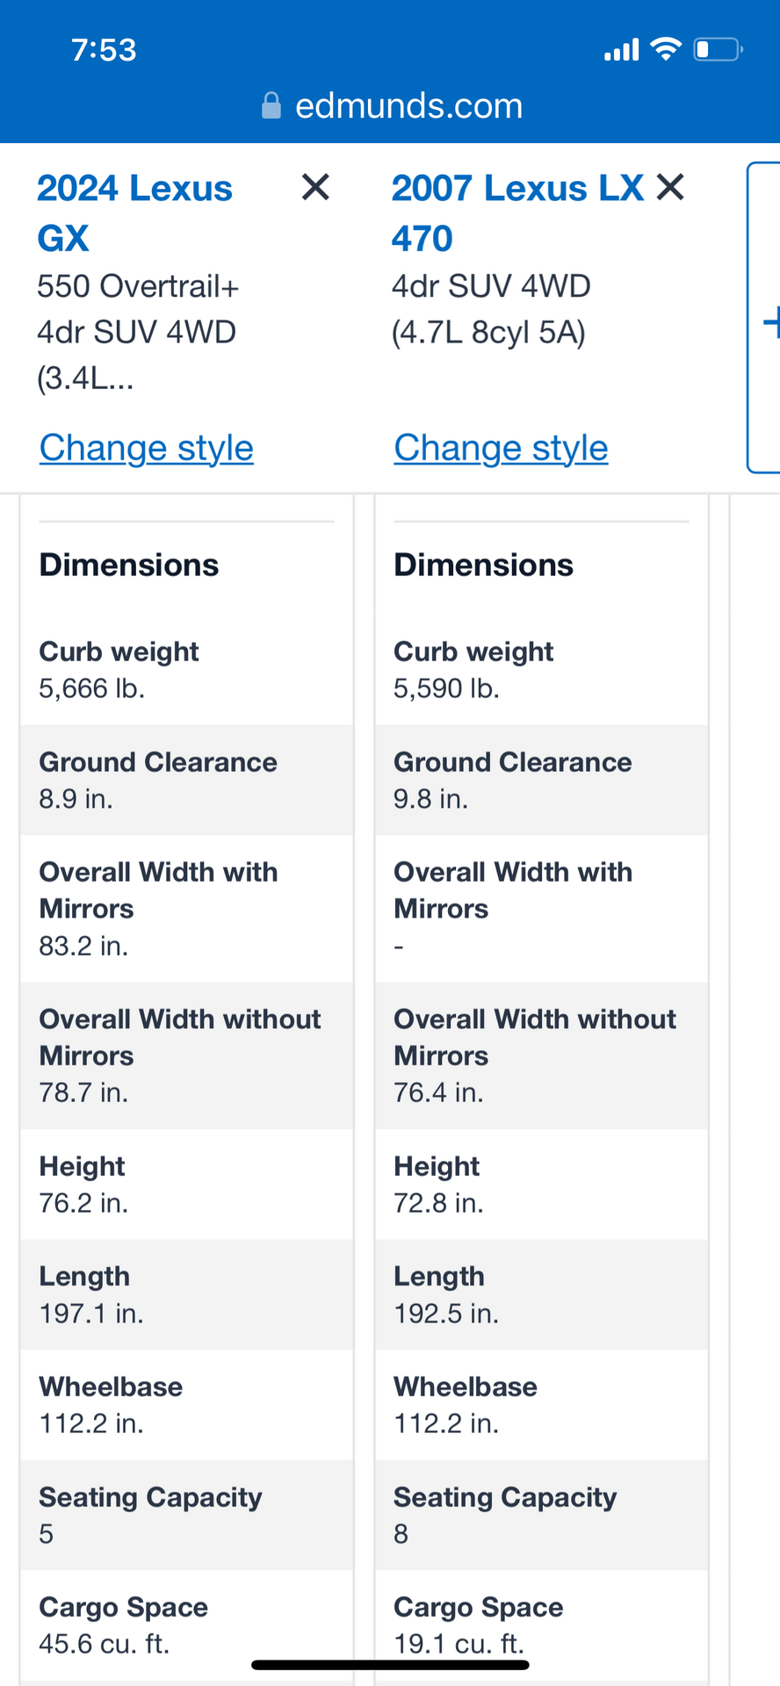Open the 2024 Lexus GX title link
The image size is (780, 1686).
pos(134,213)
